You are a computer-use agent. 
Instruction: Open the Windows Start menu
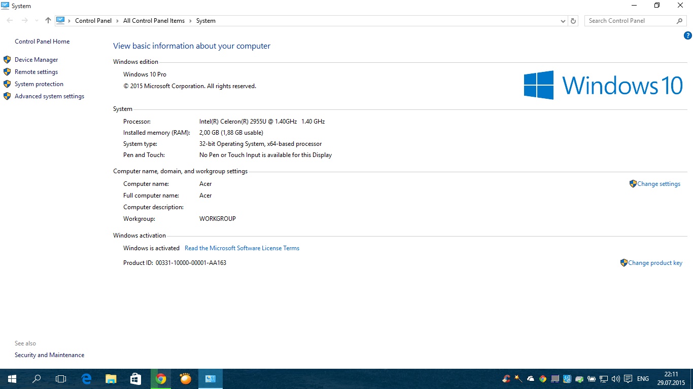(12, 379)
